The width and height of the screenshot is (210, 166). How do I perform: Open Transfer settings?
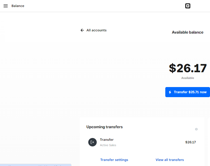point(114,160)
